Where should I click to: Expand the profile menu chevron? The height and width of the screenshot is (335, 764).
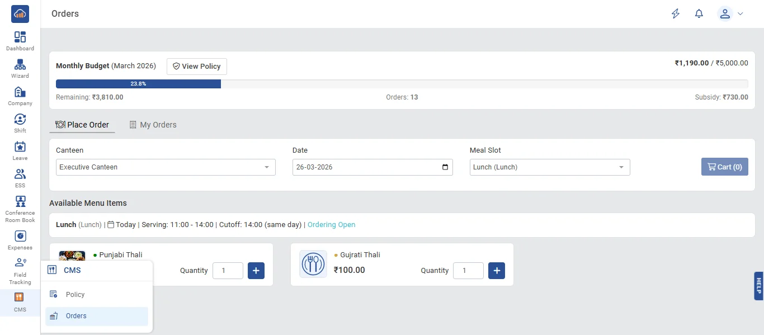(x=741, y=14)
